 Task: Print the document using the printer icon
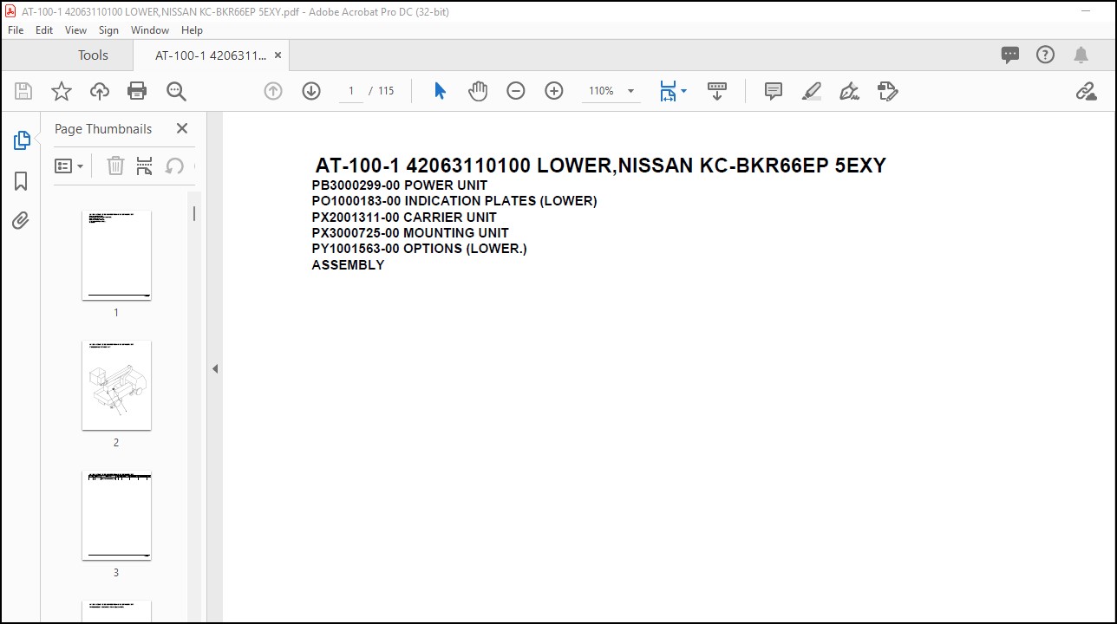tap(137, 91)
